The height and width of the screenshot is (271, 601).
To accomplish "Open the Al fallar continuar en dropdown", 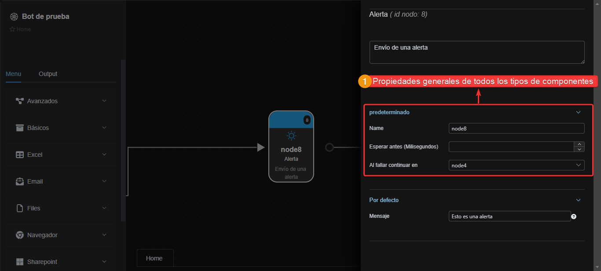I will pos(517,165).
